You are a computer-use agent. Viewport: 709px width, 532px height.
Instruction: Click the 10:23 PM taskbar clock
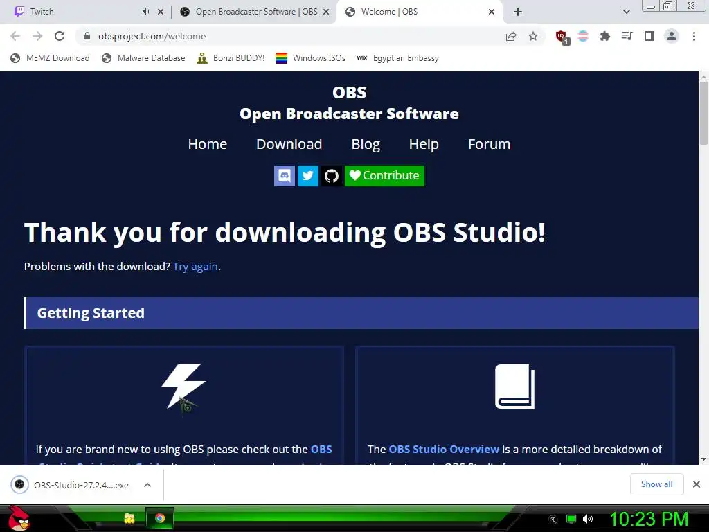click(x=649, y=519)
